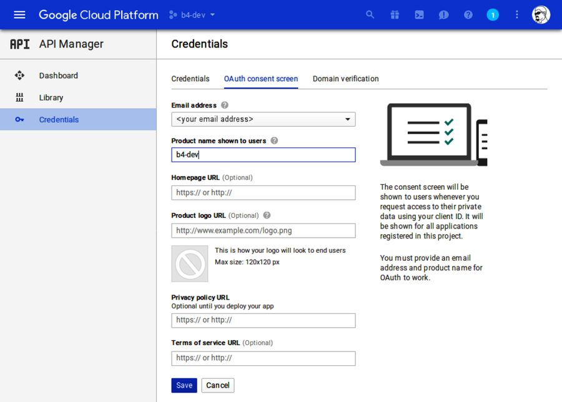The image size is (562, 402).
Task: Open the help menu question mark icon
Action: click(468, 14)
